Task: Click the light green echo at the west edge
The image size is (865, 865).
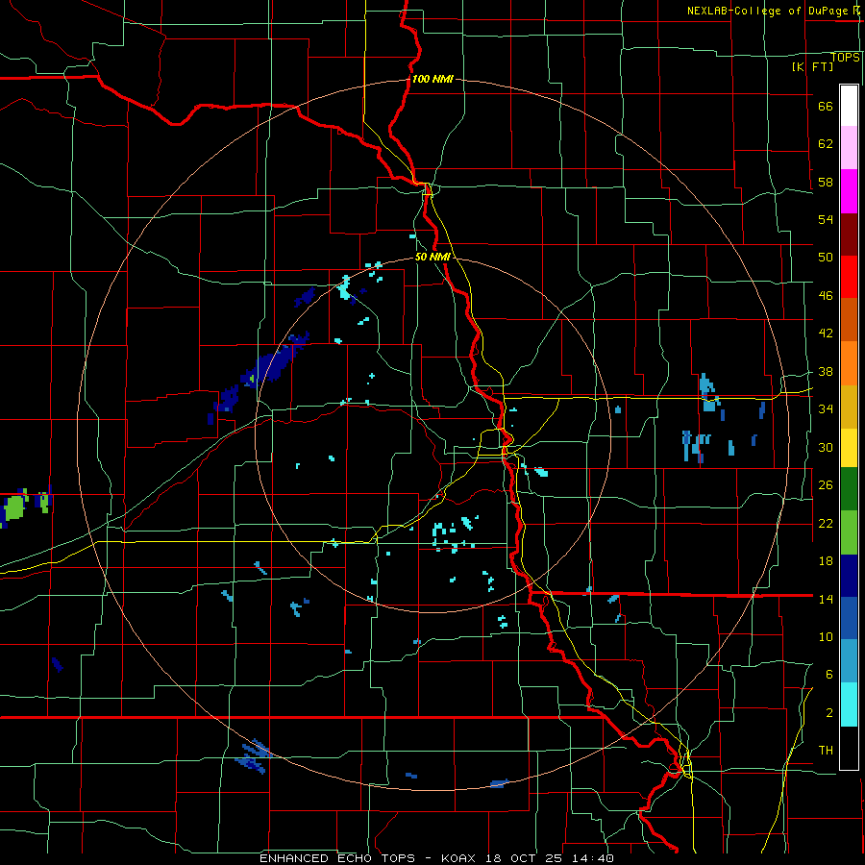Action: point(14,507)
